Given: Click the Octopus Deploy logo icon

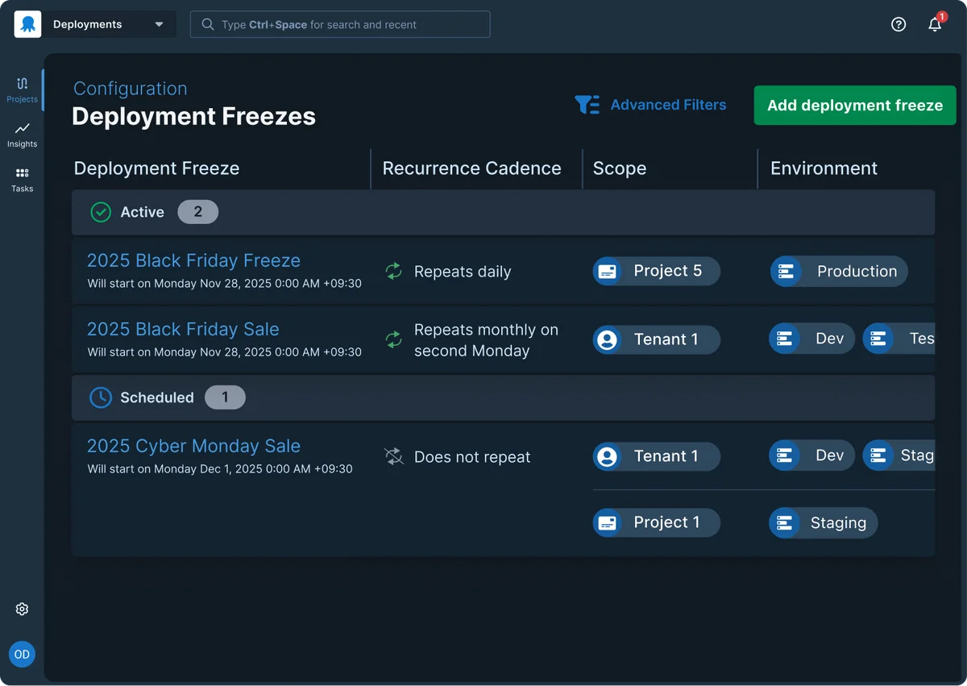Looking at the screenshot, I should 27,24.
